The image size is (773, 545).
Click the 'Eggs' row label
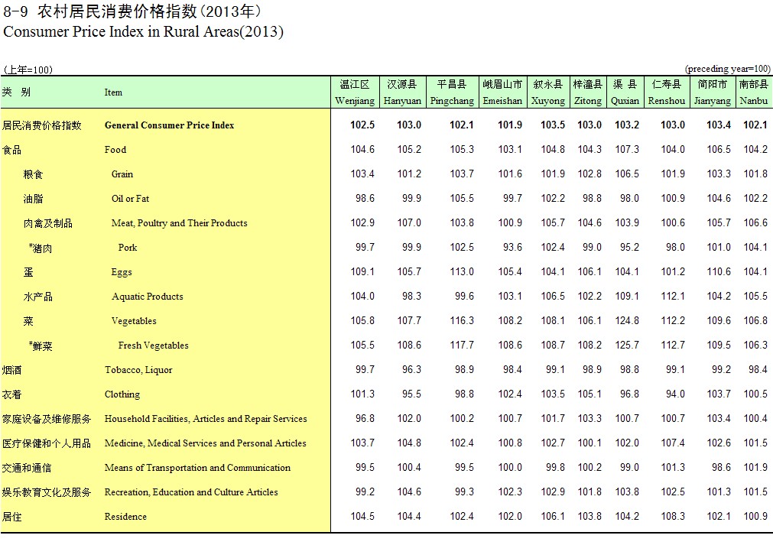[x=122, y=272]
